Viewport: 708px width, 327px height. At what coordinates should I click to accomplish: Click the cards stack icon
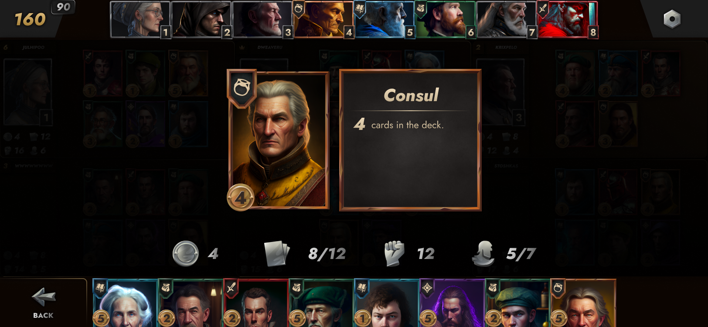[x=277, y=254]
